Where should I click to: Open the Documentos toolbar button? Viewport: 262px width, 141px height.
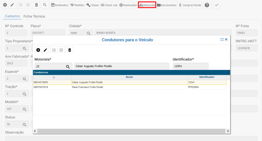click(x=167, y=5)
